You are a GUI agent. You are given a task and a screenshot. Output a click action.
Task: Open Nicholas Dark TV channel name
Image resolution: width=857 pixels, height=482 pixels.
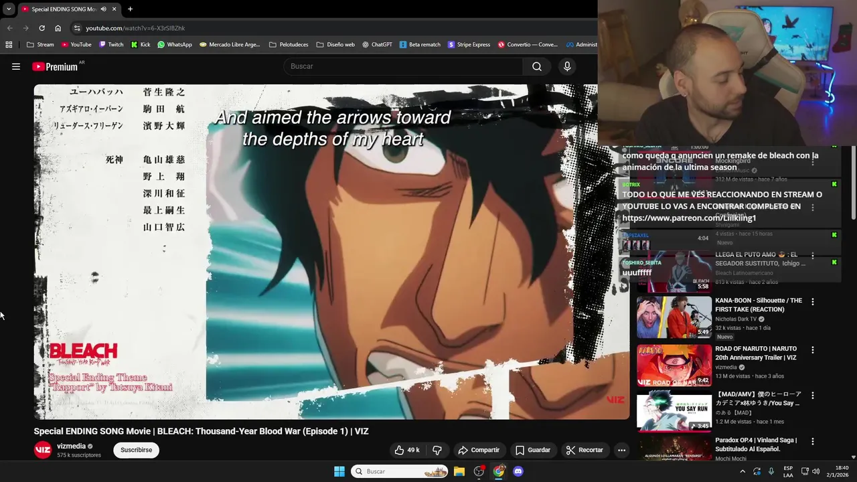coord(736,319)
